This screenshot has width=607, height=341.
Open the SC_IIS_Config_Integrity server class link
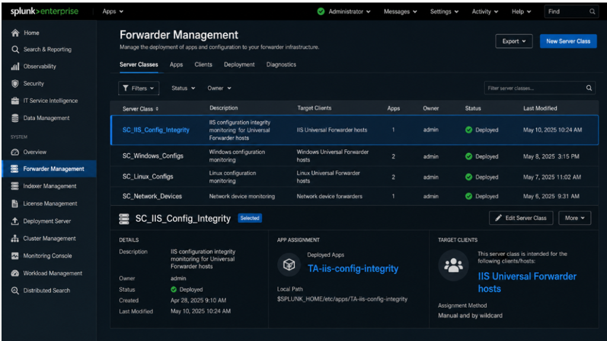click(156, 130)
